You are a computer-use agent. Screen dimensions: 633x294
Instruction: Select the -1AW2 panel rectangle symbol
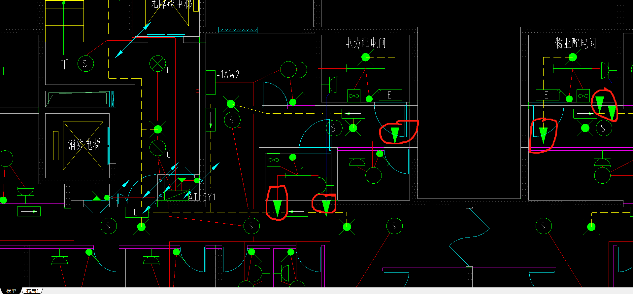[211, 82]
